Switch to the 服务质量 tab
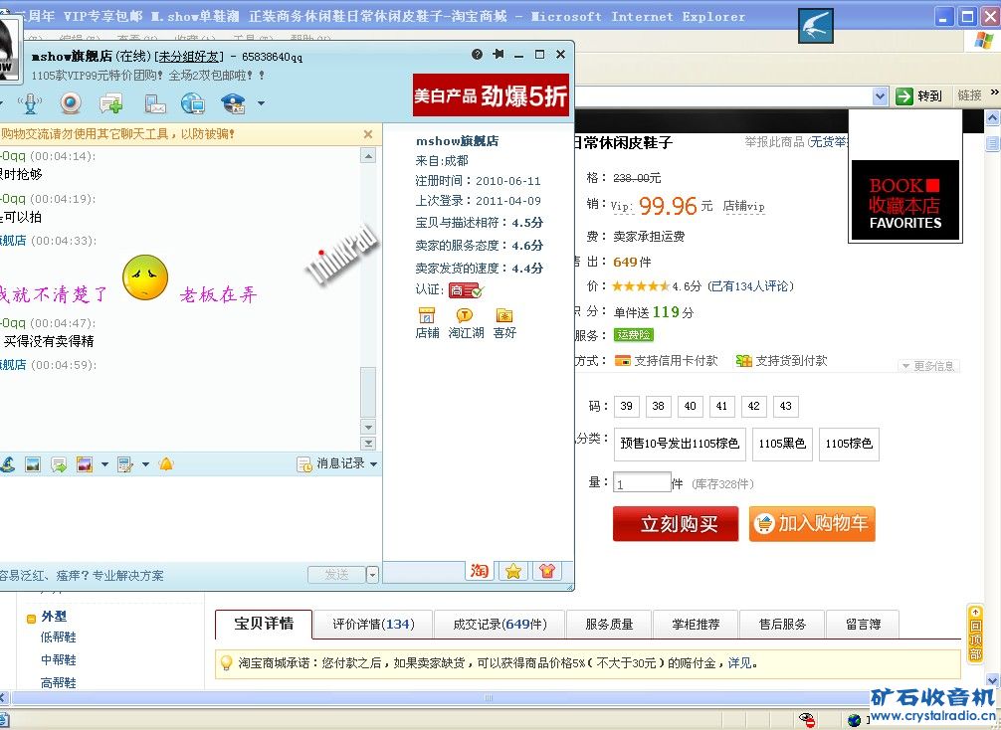The image size is (1001, 730). (x=609, y=624)
